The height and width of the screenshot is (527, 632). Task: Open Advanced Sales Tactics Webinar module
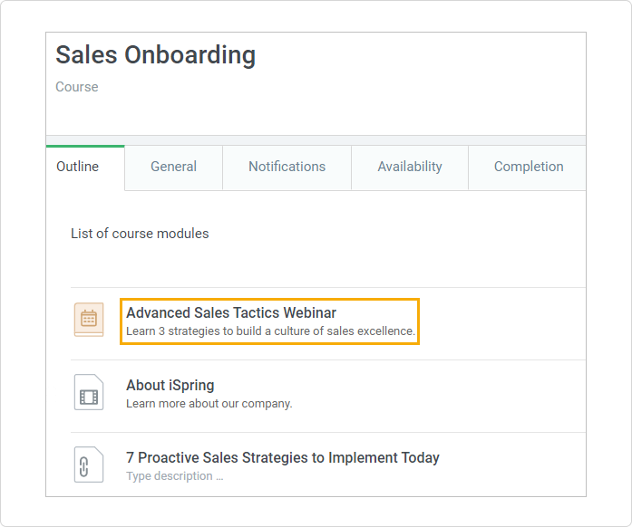pos(231,313)
